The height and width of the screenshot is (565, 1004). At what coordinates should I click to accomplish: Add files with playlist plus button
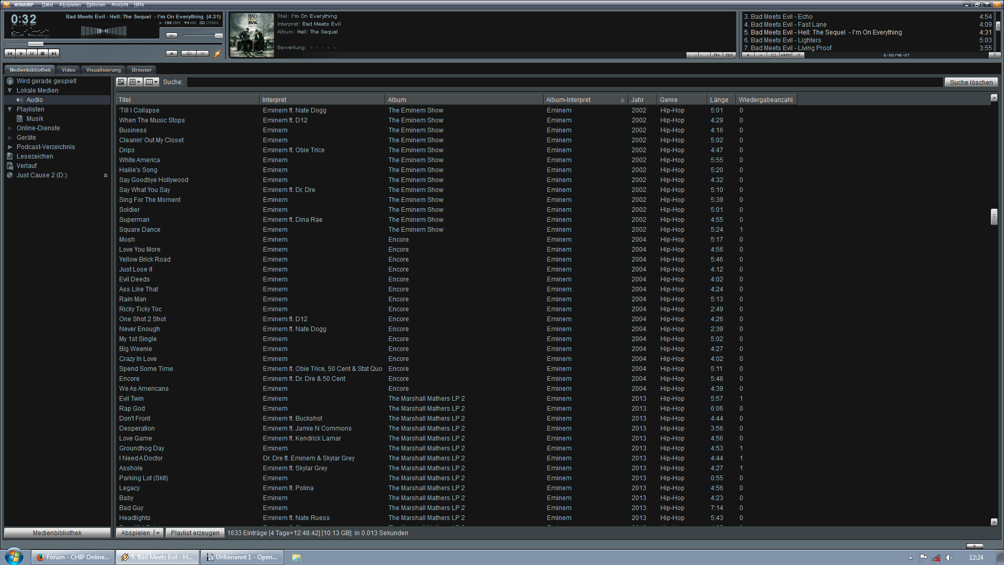pyautogui.click(x=748, y=55)
